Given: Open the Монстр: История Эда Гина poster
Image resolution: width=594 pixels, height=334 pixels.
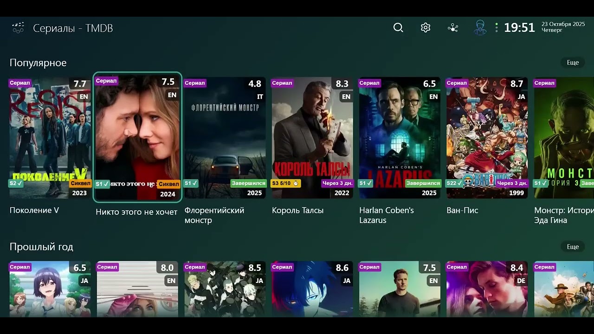Looking at the screenshot, I should tap(564, 138).
